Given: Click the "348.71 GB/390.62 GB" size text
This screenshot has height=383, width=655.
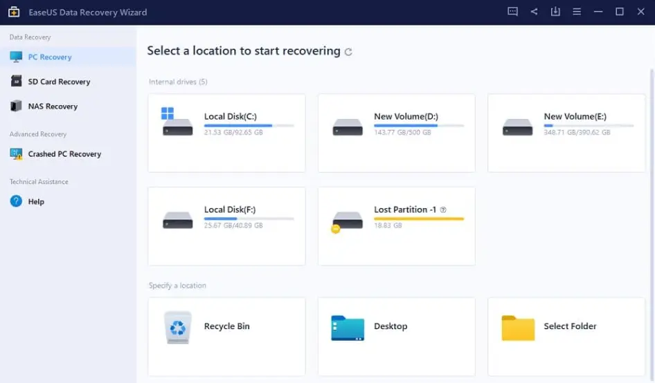Looking at the screenshot, I should (577, 132).
